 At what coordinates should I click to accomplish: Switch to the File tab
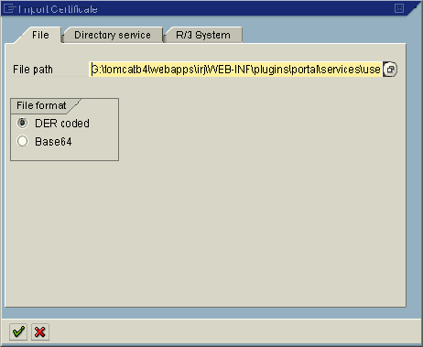tap(40, 35)
